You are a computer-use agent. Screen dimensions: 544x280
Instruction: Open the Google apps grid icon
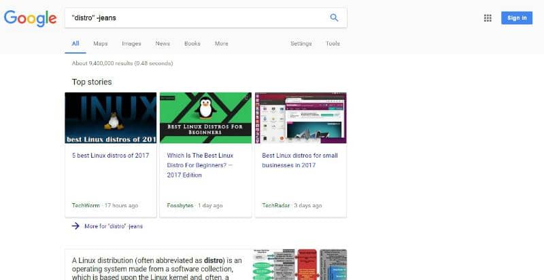(488, 18)
